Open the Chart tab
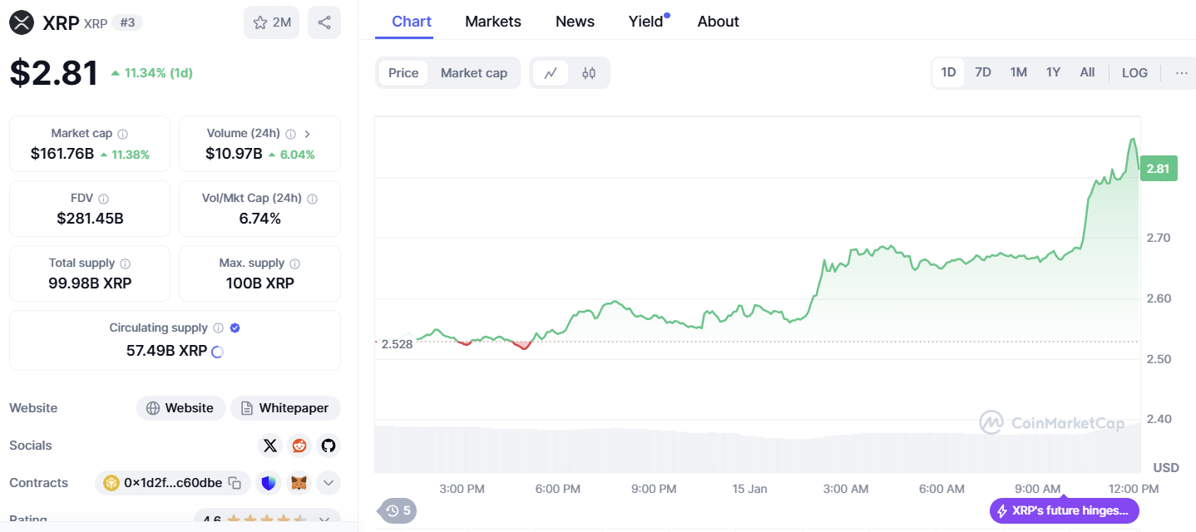 coord(412,22)
